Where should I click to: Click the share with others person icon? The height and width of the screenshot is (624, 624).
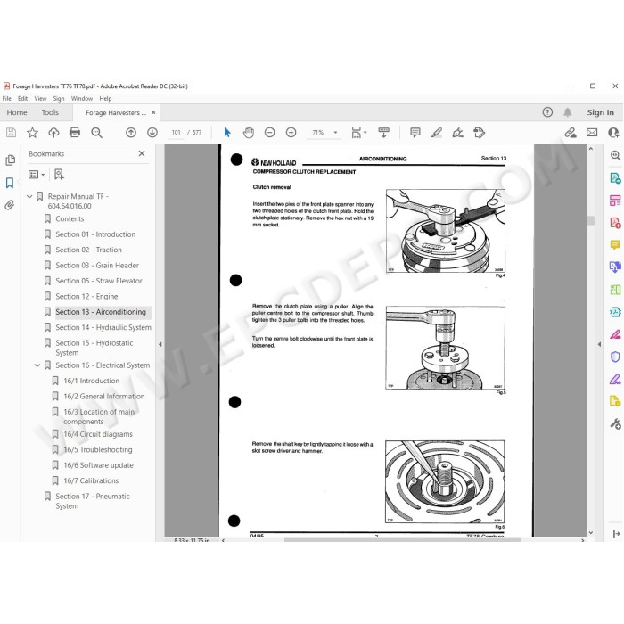613,133
